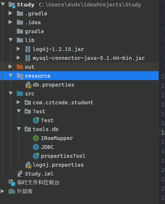
Task: Click the propertiesTool runnable class icon
Action: 36,156
